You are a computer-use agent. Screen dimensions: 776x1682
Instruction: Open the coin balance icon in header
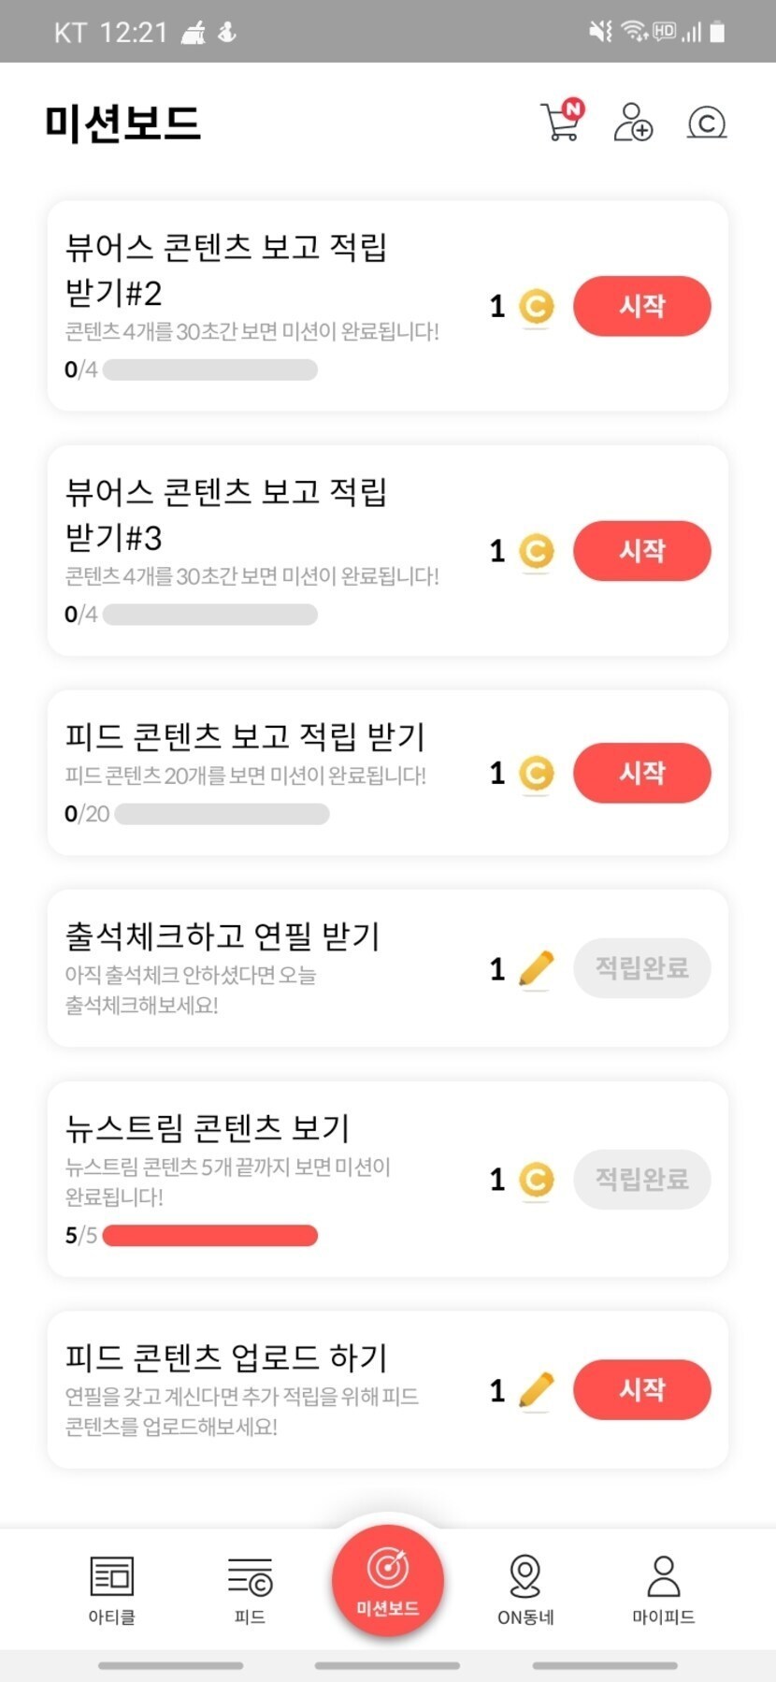[707, 123]
